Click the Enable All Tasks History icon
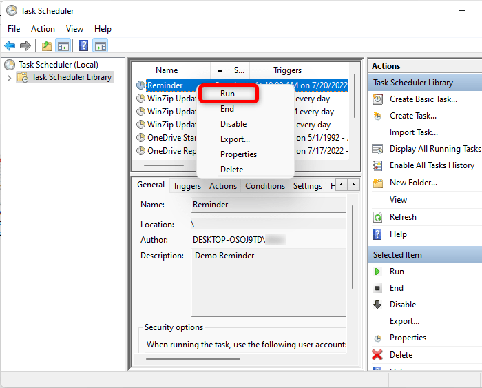 [x=377, y=165]
